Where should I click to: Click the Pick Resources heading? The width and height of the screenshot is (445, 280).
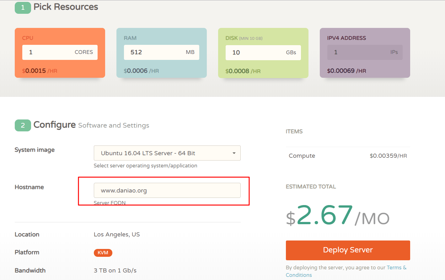pos(66,7)
